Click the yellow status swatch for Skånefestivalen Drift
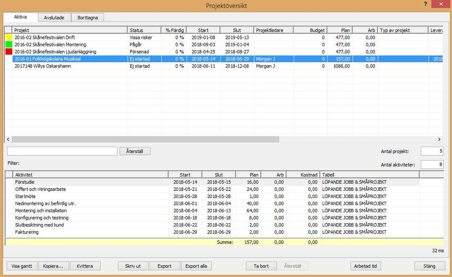The width and height of the screenshot is (452, 277). (x=9, y=37)
